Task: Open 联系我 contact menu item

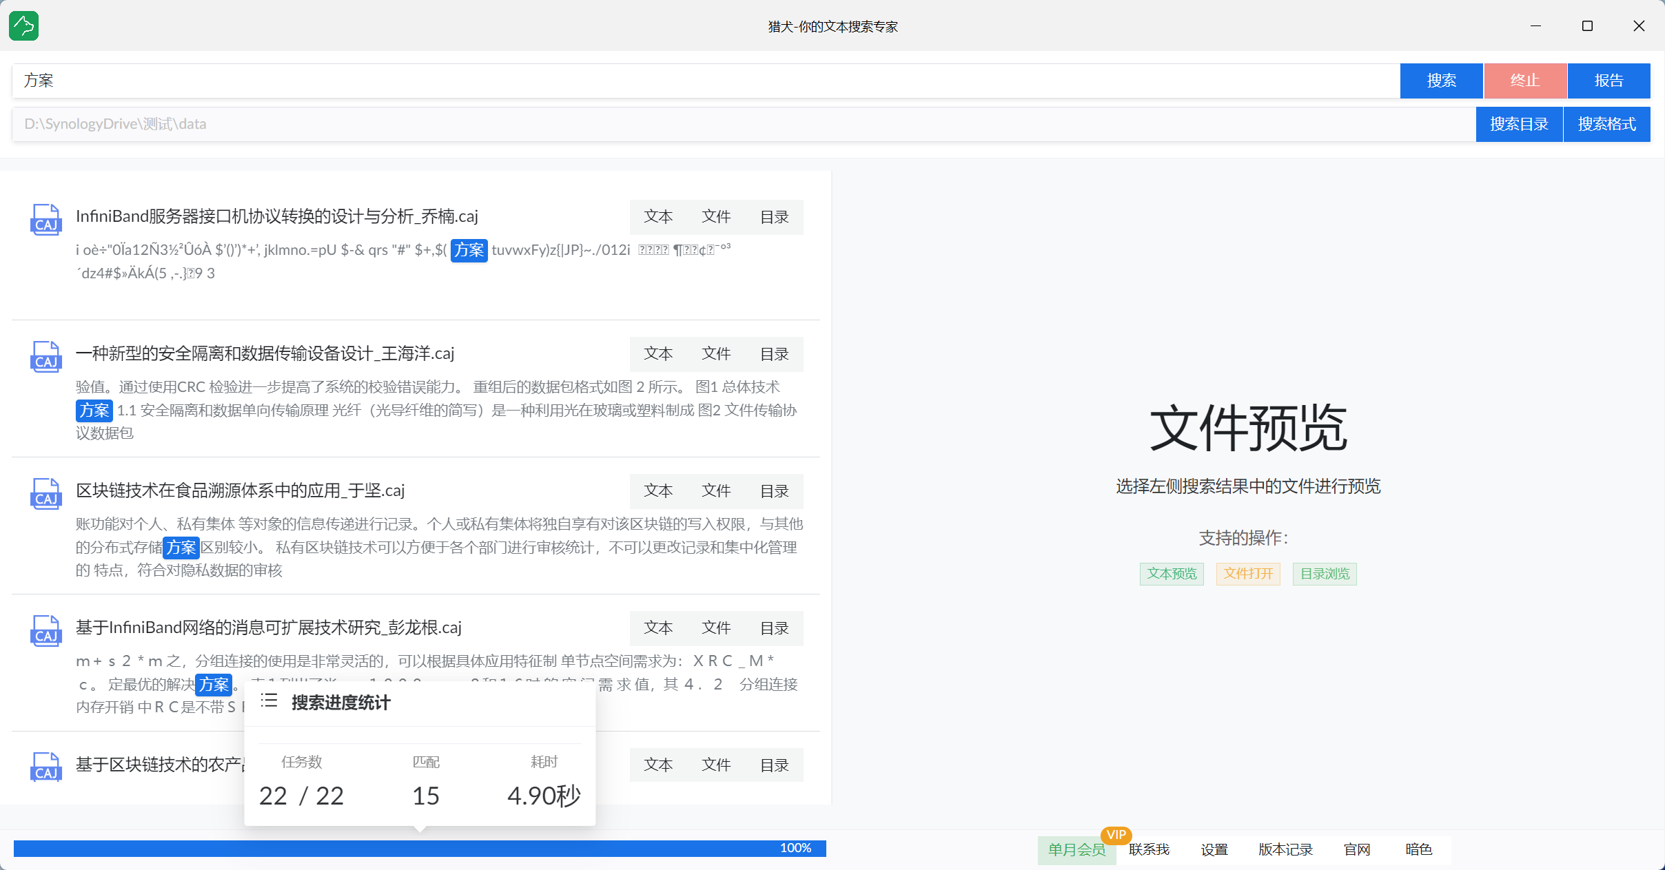Action: tap(1149, 849)
